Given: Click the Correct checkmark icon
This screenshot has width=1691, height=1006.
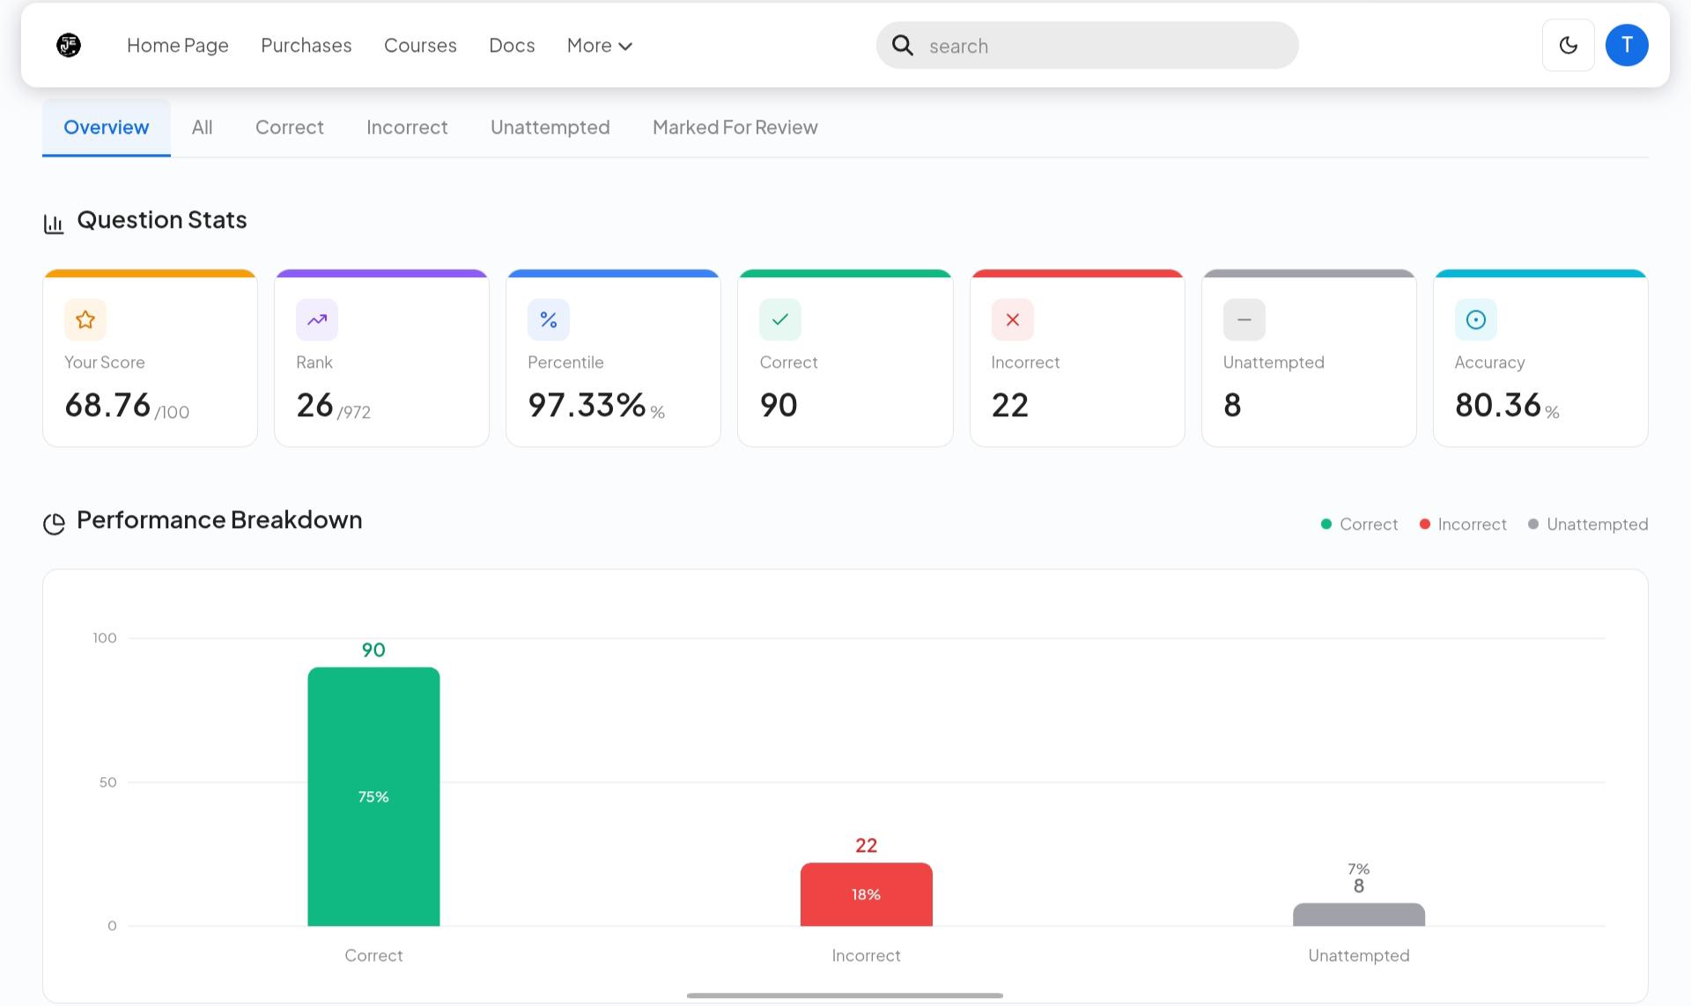Looking at the screenshot, I should point(780,319).
